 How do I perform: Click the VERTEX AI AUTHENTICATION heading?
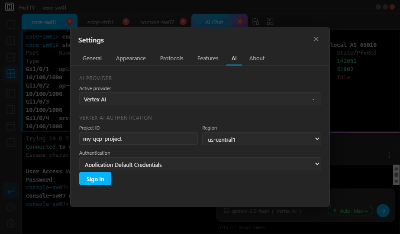click(115, 118)
